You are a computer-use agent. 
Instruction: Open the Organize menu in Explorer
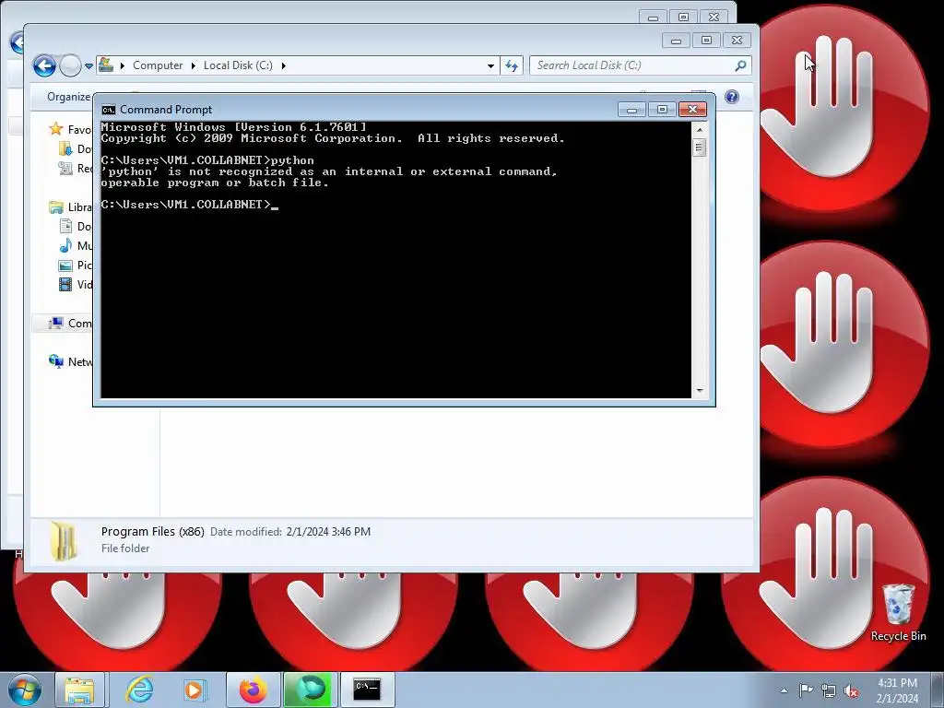tap(68, 97)
